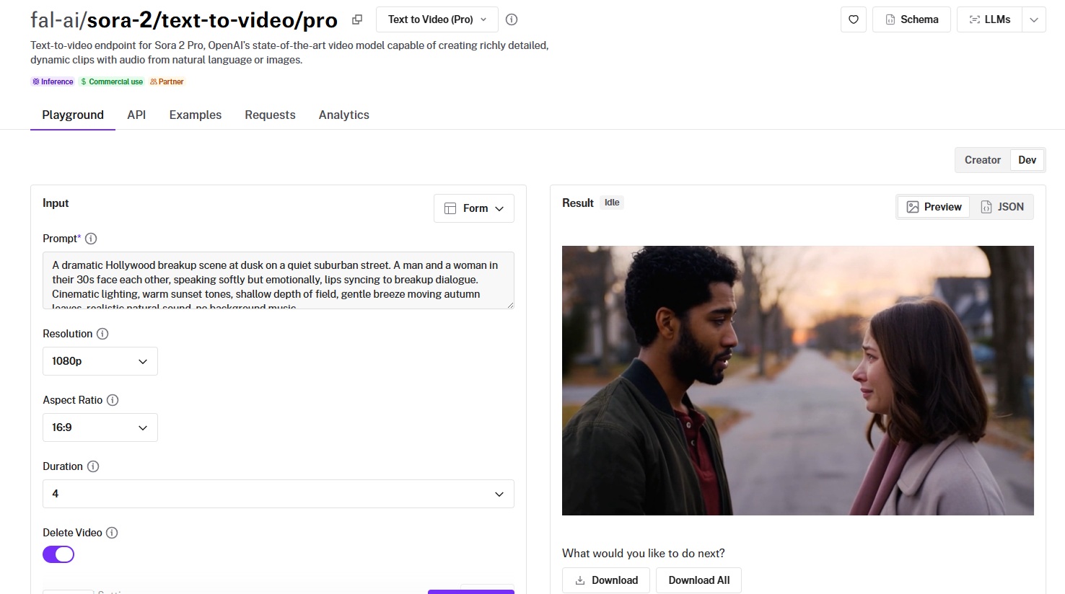
Task: Click the copy model name icon
Action: coord(357,19)
